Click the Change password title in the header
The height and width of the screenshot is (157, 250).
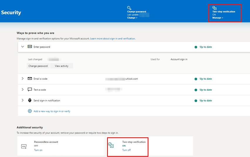(137, 12)
